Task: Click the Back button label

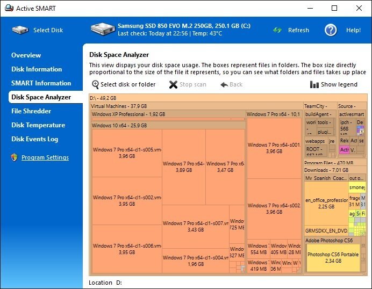Action: pyautogui.click(x=236, y=84)
